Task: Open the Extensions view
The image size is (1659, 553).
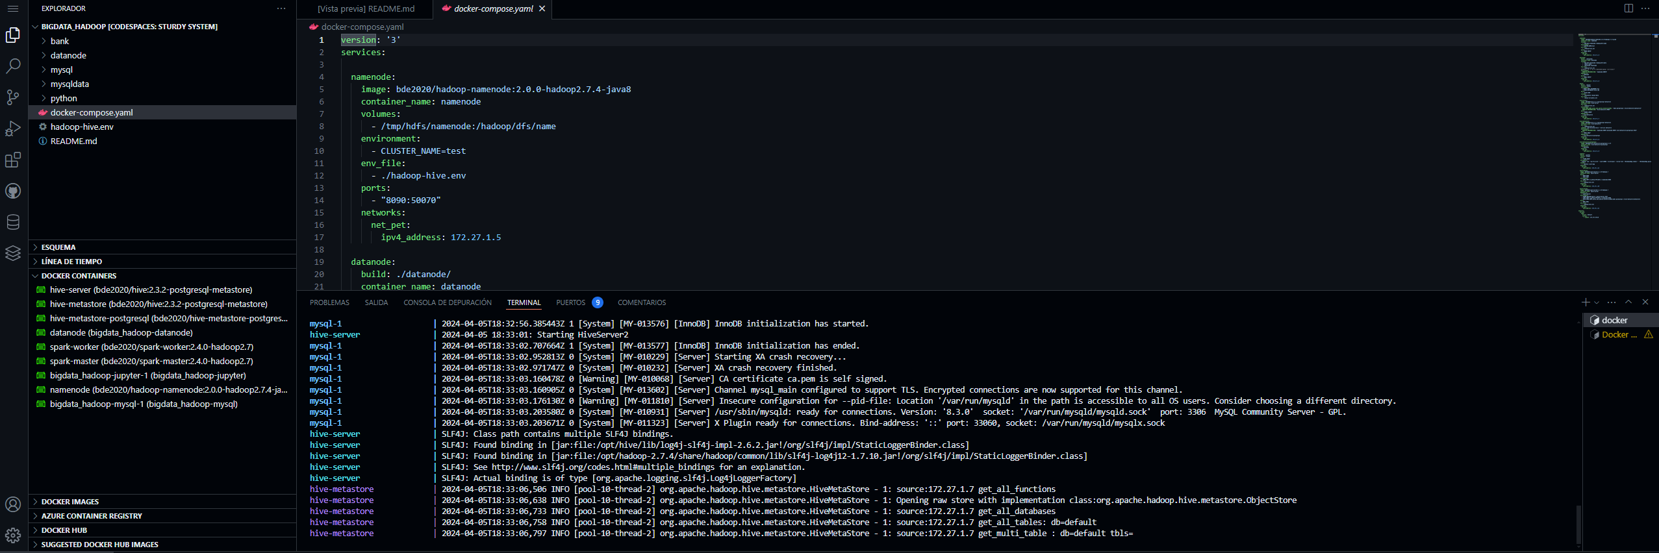Action: coord(13,160)
